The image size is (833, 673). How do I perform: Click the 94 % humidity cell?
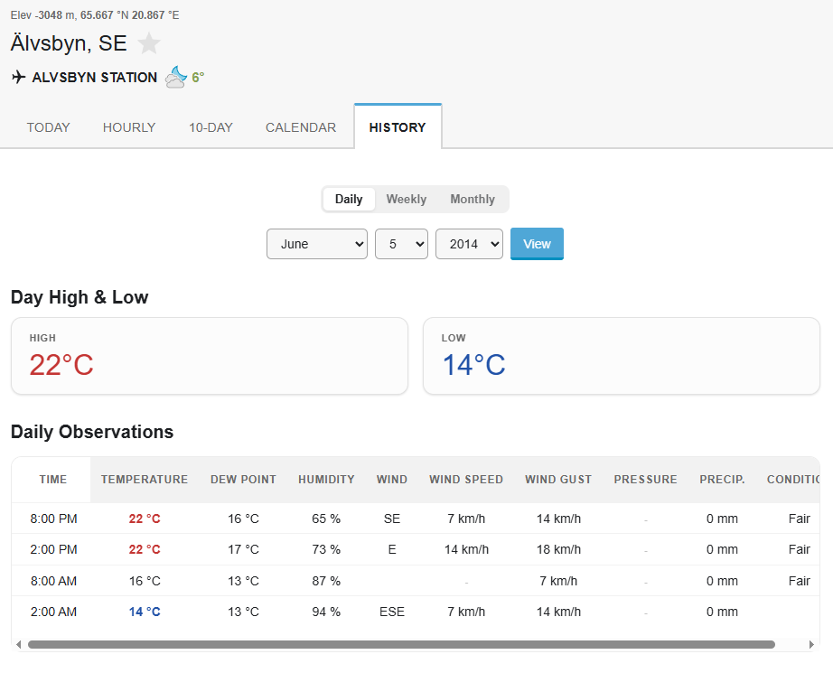click(x=326, y=612)
